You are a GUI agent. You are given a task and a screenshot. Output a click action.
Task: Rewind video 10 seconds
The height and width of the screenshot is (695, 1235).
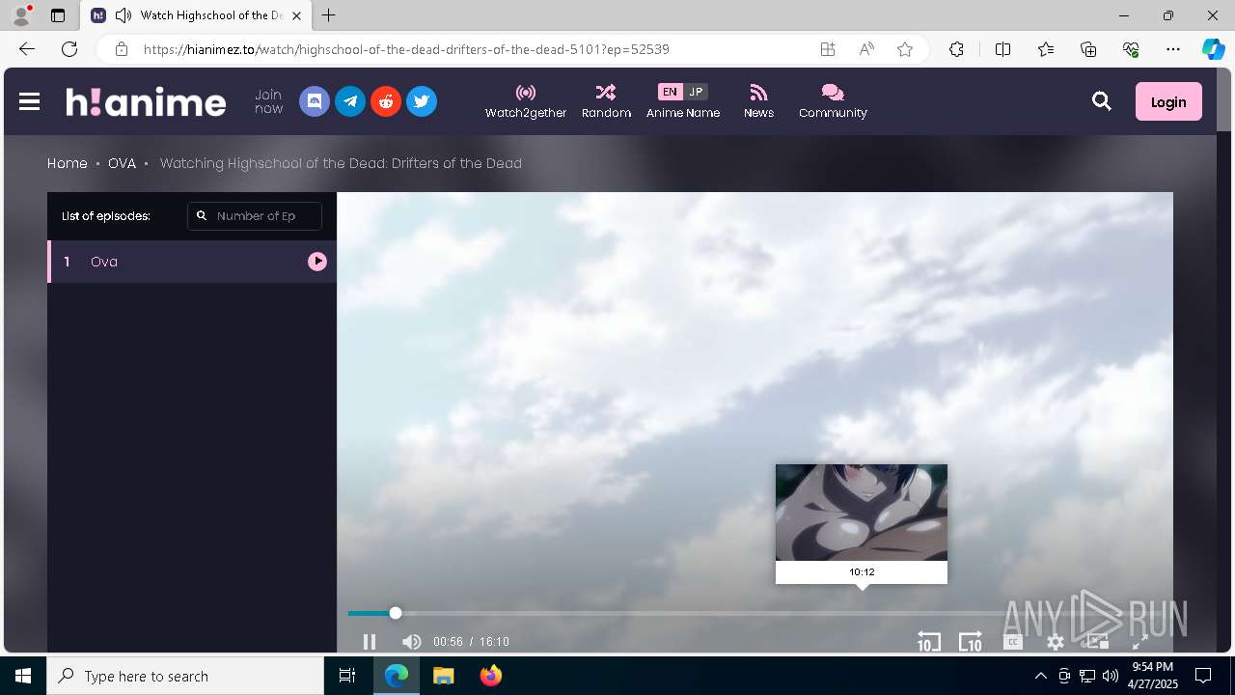[x=928, y=642]
